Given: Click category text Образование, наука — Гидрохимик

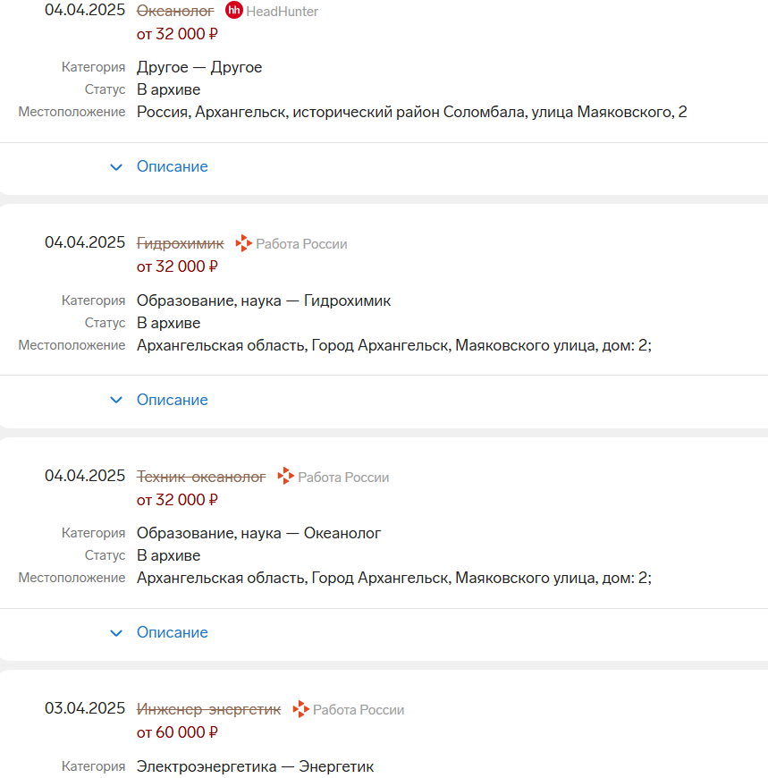Looking at the screenshot, I should (264, 300).
